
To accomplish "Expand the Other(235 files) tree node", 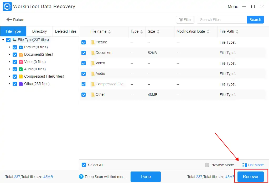I will click(9, 84).
